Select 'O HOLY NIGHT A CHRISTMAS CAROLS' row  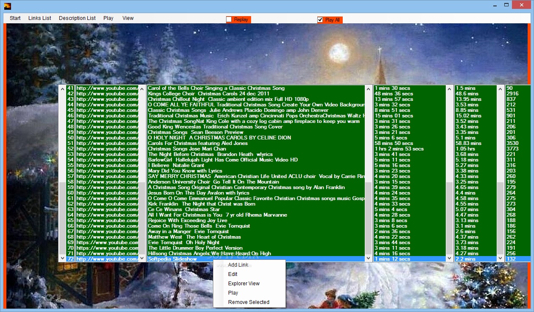256,138
